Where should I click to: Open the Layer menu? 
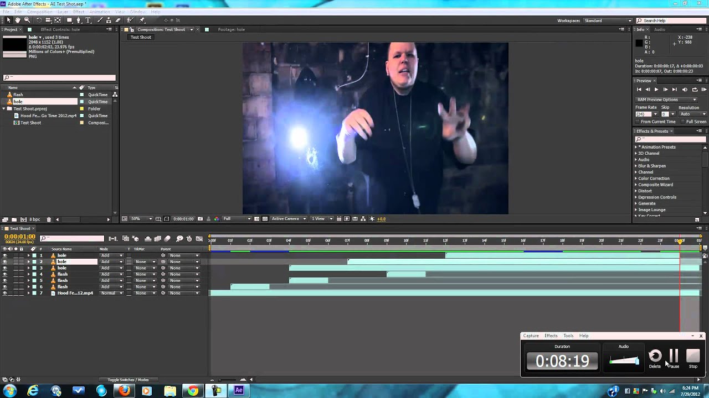[x=63, y=12]
